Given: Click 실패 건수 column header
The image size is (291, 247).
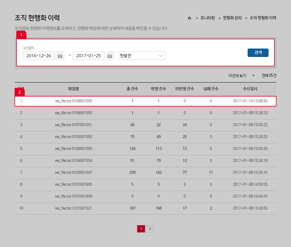Looking at the screenshot, I should (x=211, y=89).
